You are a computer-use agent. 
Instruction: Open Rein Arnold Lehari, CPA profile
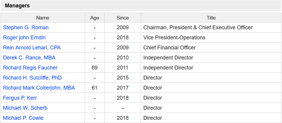coord(32,48)
